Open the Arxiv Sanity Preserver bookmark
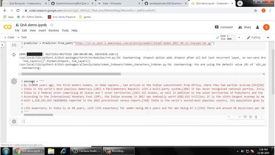This screenshot has width=275, height=155. tap(62, 17)
